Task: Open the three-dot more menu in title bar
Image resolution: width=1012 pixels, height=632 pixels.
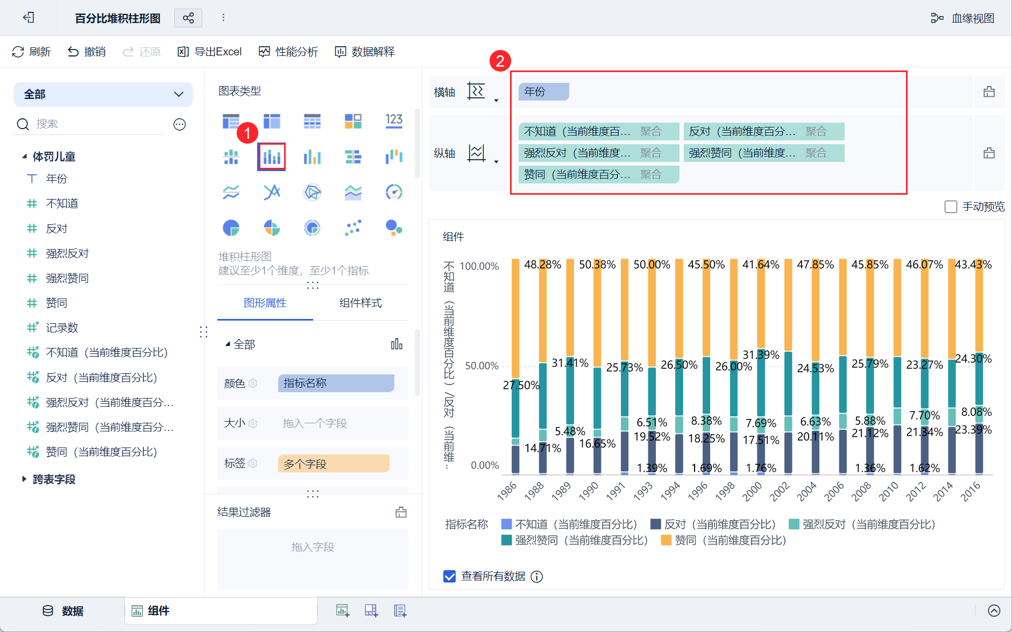Action: (x=223, y=18)
